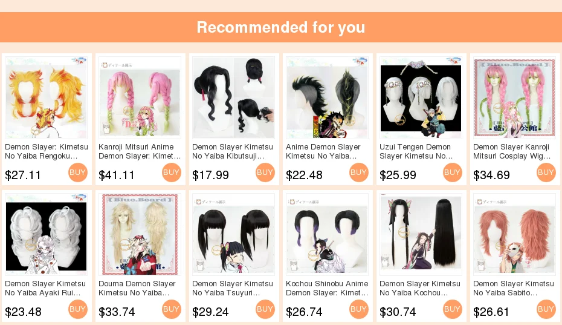Open the 'Anime Demon Slayer Kimetsu No Yaiba' title
The width and height of the screenshot is (562, 325).
tap(323, 151)
